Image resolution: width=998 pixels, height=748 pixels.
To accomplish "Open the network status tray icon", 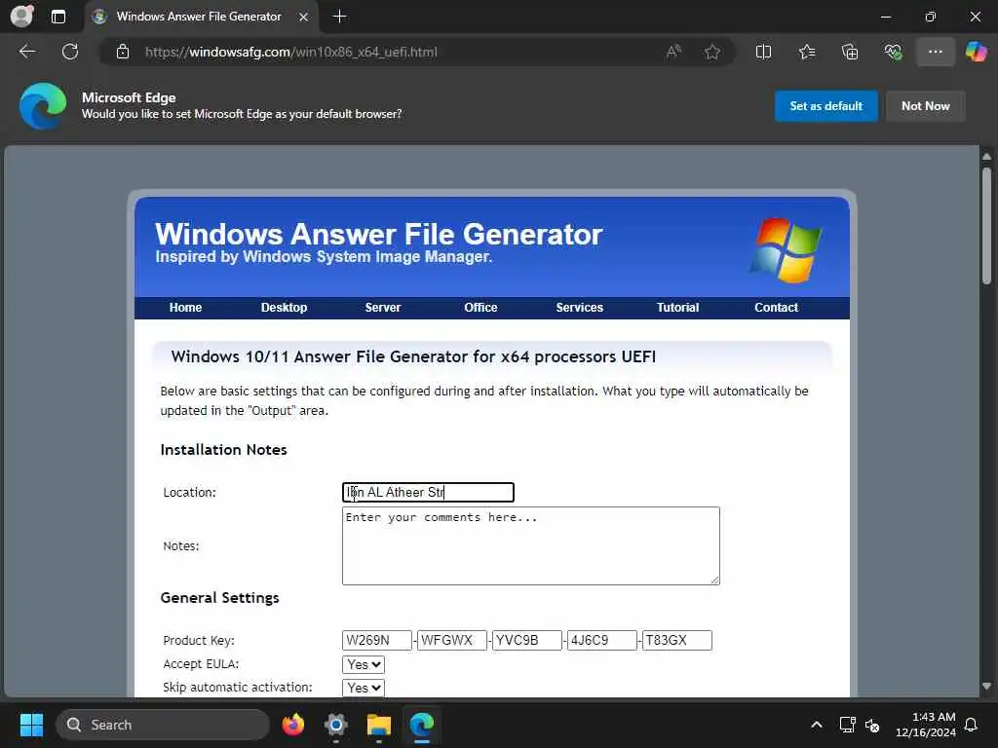I will (847, 725).
